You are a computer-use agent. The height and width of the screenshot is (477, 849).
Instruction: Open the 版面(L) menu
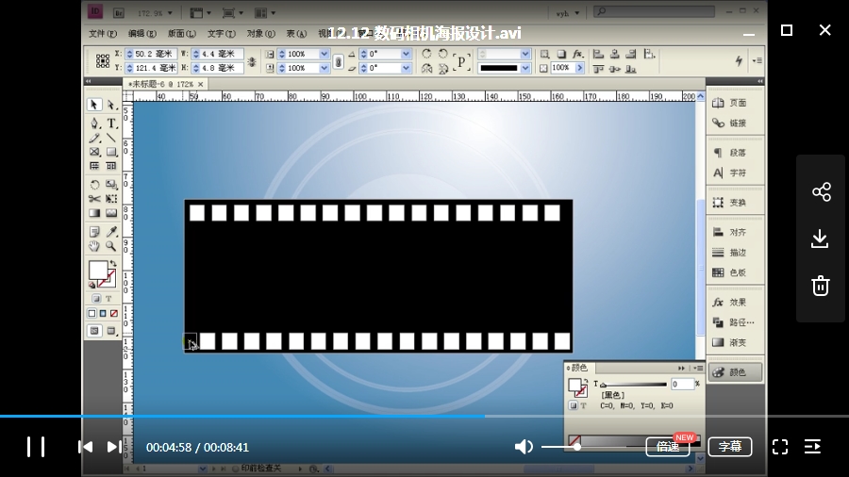tap(182, 34)
